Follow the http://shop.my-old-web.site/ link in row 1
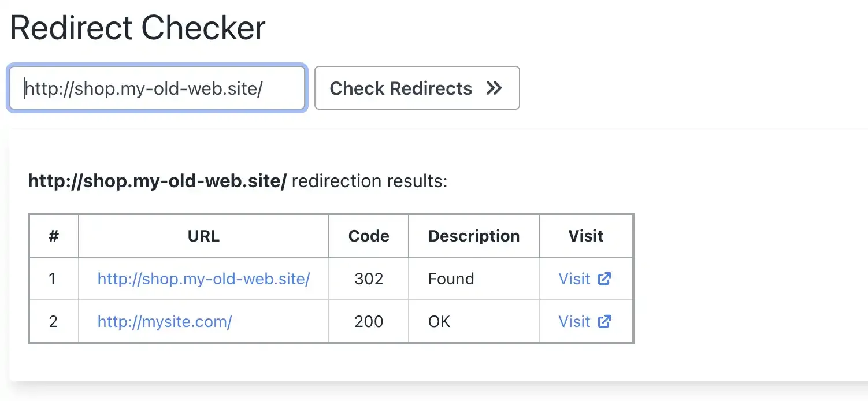Image resolution: width=868 pixels, height=401 pixels. (x=203, y=279)
